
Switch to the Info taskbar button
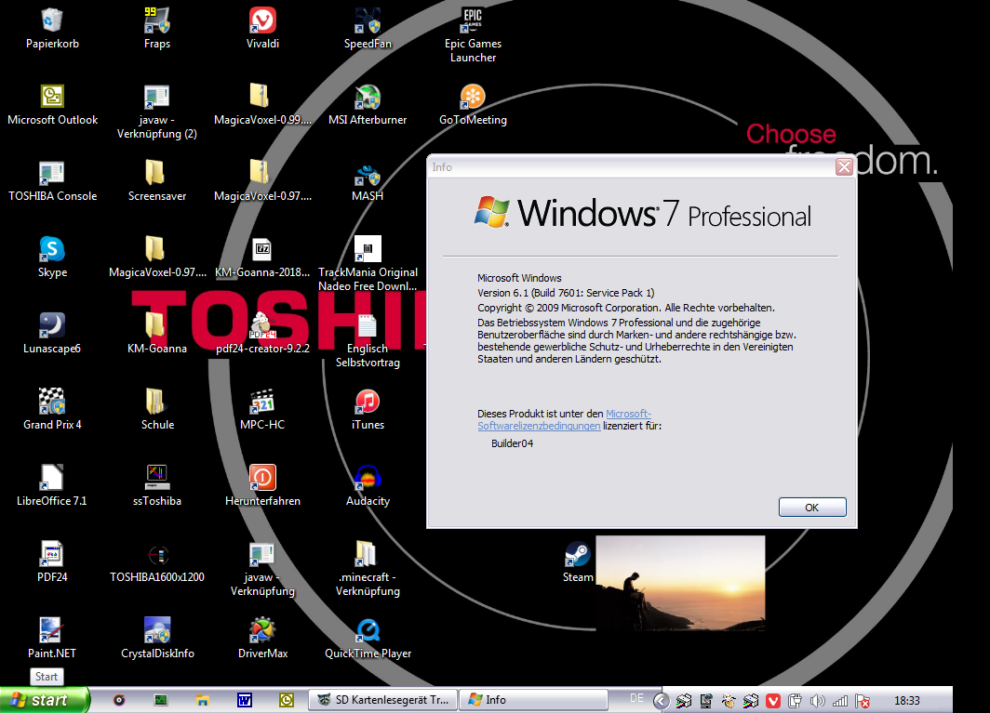pos(533,700)
